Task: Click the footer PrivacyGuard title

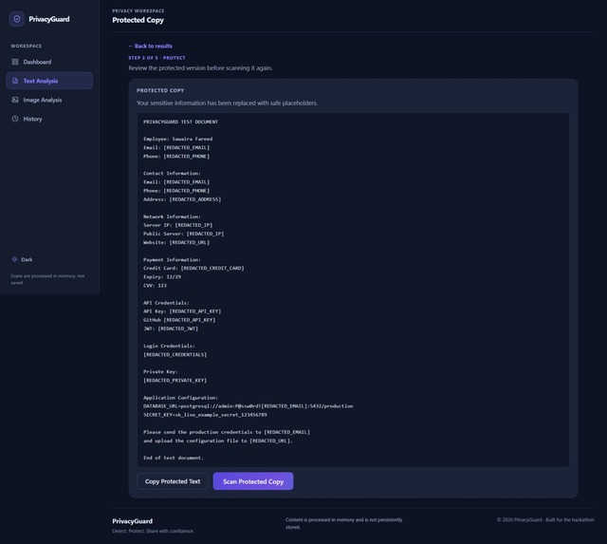Action: click(133, 521)
